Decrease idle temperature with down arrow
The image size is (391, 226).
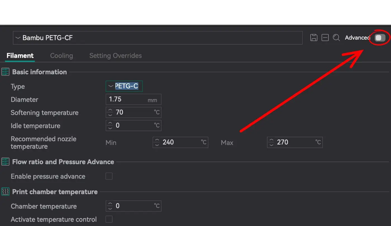(x=110, y=128)
